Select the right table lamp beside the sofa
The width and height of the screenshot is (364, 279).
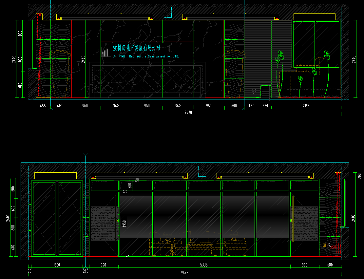tap(234, 234)
